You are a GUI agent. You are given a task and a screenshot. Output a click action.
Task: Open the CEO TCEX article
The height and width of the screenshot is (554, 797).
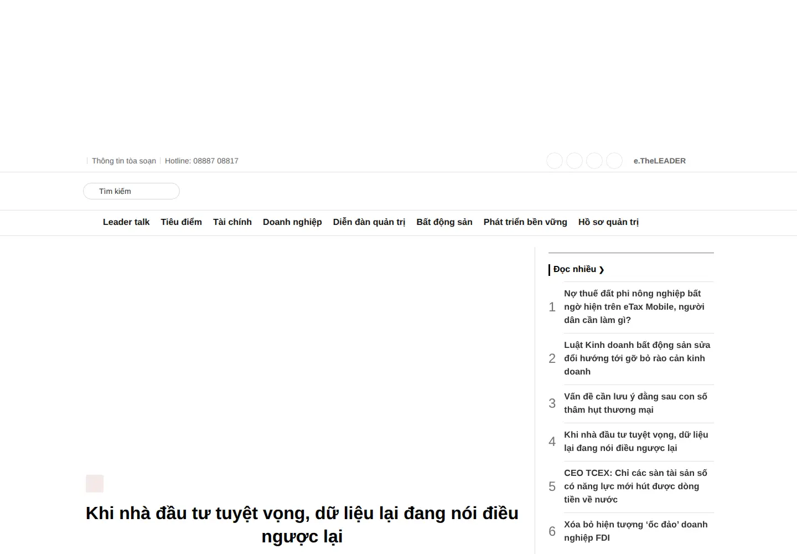[x=636, y=486]
